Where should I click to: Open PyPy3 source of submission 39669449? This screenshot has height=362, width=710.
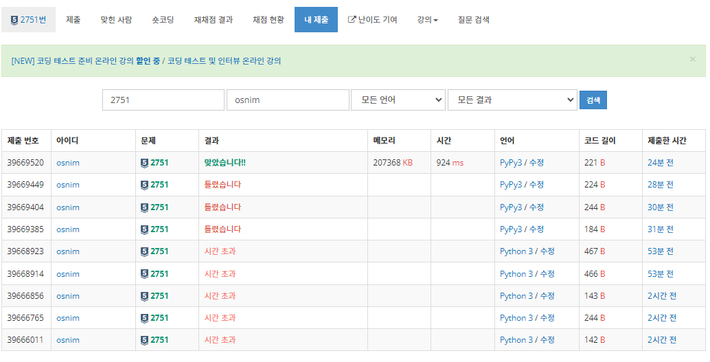[511, 184]
